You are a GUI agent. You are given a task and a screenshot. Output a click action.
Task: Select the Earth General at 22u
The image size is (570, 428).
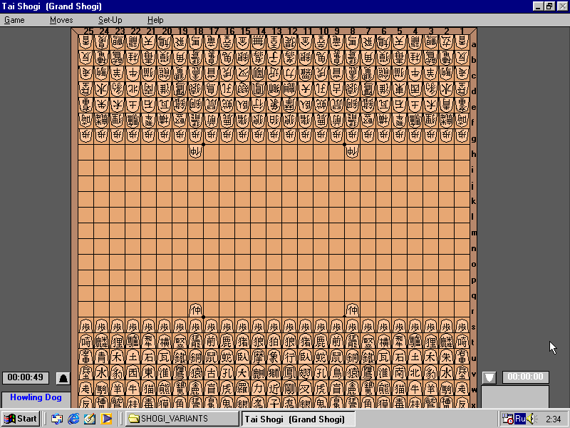click(133, 357)
